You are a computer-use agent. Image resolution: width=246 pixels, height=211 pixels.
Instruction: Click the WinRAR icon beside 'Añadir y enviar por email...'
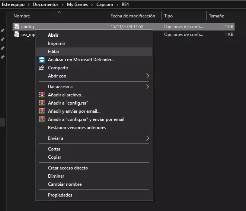(42, 111)
